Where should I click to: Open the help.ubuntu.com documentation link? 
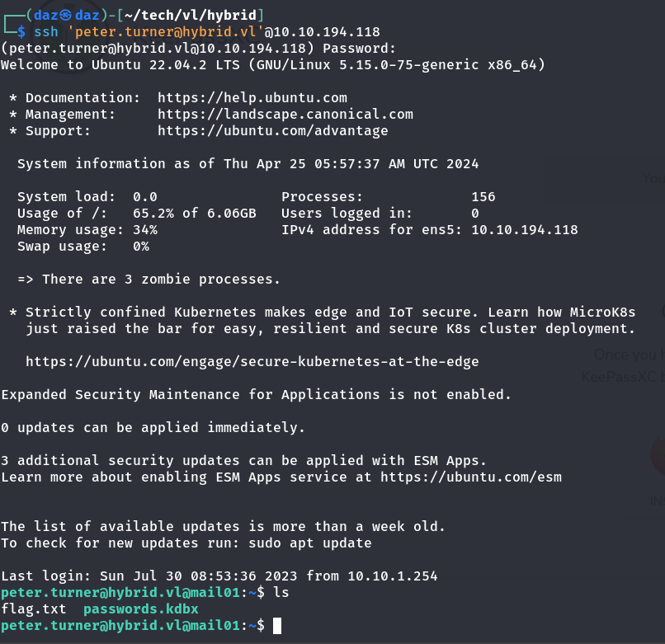252,98
